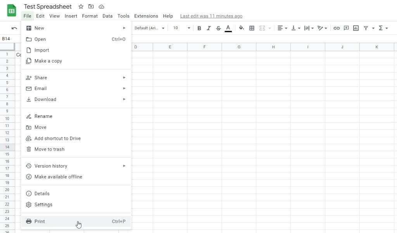Open the vertical align dropdown
Screen dimensions: 397x233
coord(295,28)
